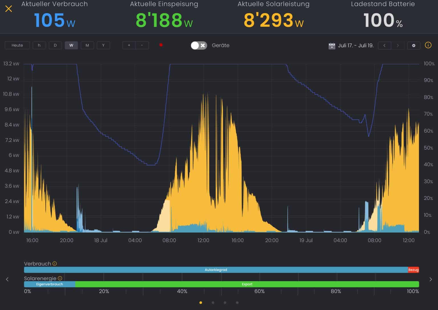Viewport: 438px width, 310px height.
Task: Click the info icon beside settings
Action: (428, 45)
